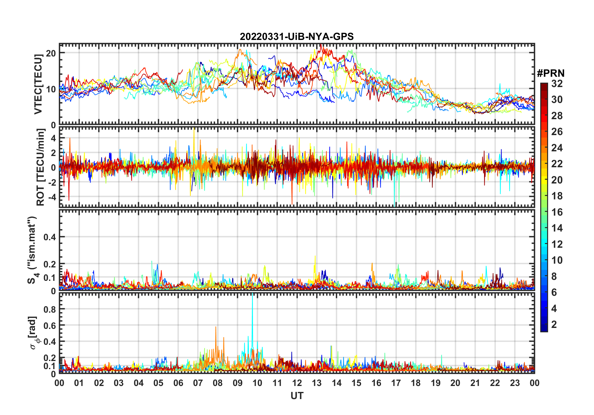This screenshot has width=594, height=415.
Task: Click x-axis tick label 09
Action: click(237, 383)
